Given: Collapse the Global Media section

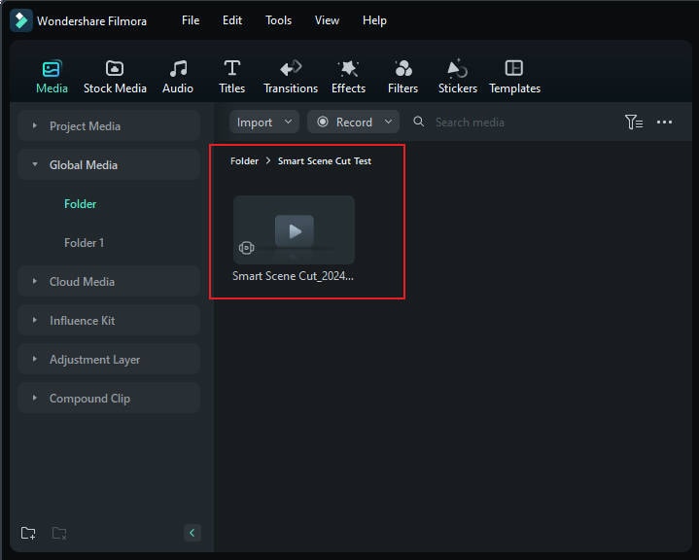Looking at the screenshot, I should [109, 164].
